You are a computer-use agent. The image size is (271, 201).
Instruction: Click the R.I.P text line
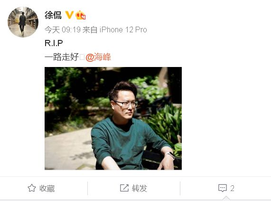[x=54, y=43]
